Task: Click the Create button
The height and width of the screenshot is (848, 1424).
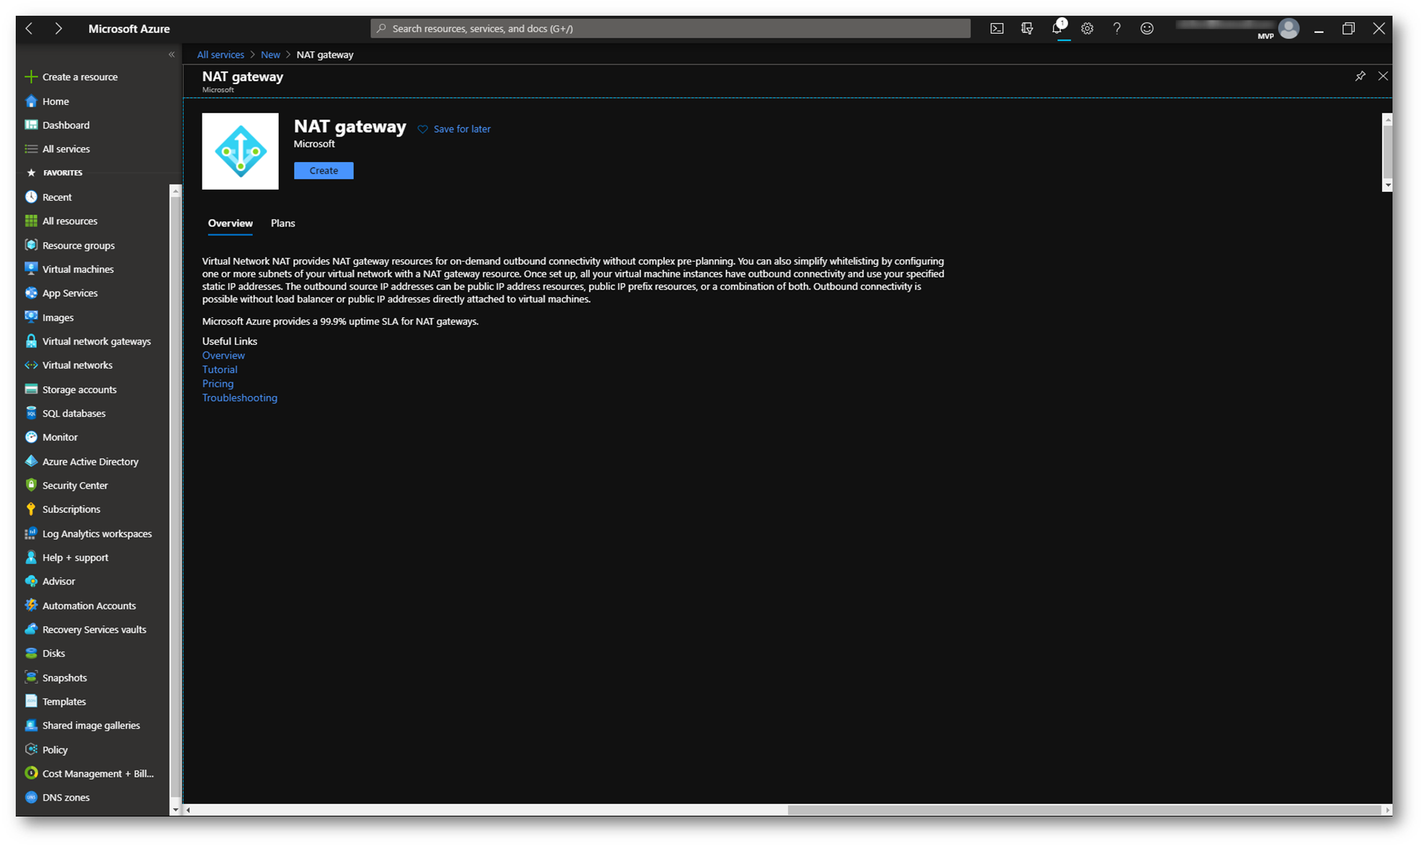Action: click(x=323, y=171)
